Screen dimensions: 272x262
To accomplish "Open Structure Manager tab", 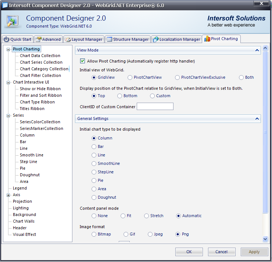I will coord(128,39).
